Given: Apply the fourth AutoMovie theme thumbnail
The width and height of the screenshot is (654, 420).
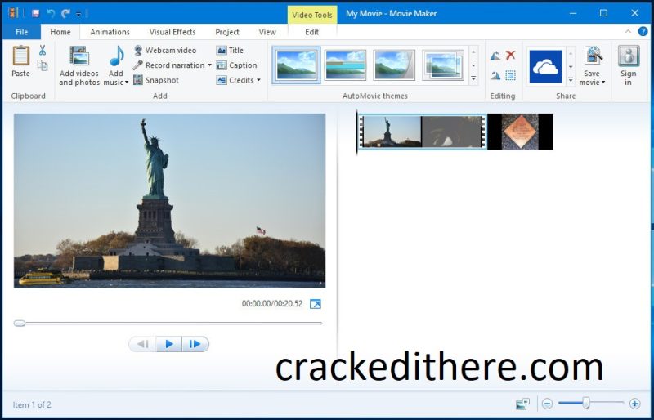Looking at the screenshot, I should click(x=443, y=65).
